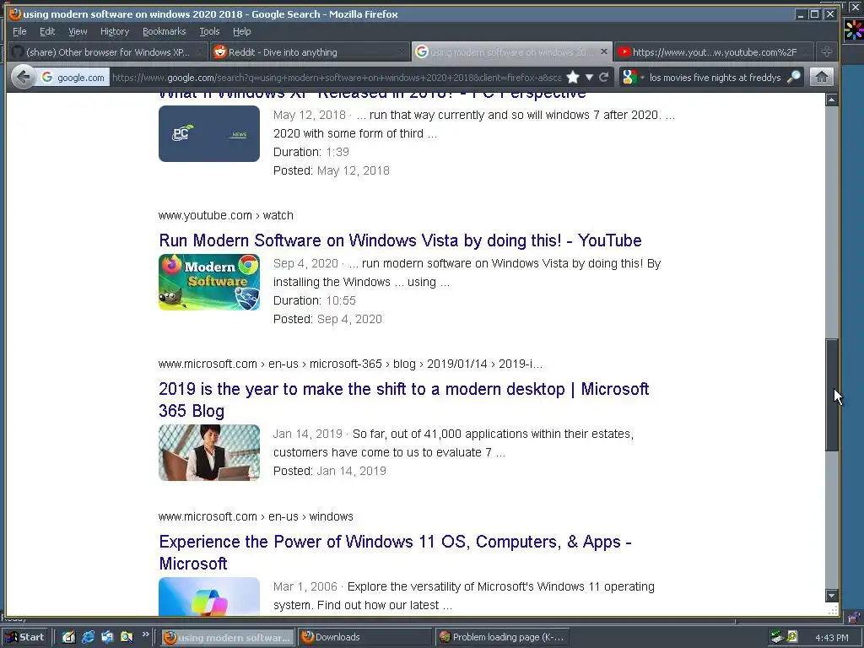The image size is (864, 648).
Task: Open the Bookmarks menu
Action: click(x=165, y=31)
